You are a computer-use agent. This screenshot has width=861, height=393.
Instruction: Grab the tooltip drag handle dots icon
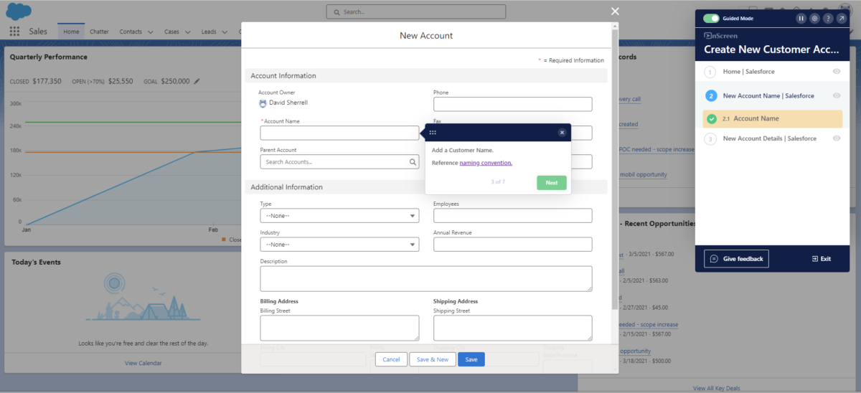pos(433,133)
